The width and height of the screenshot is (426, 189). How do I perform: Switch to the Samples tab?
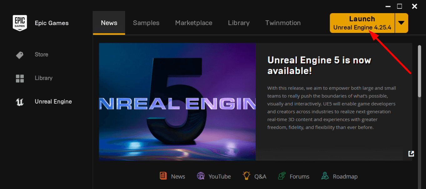coord(146,23)
